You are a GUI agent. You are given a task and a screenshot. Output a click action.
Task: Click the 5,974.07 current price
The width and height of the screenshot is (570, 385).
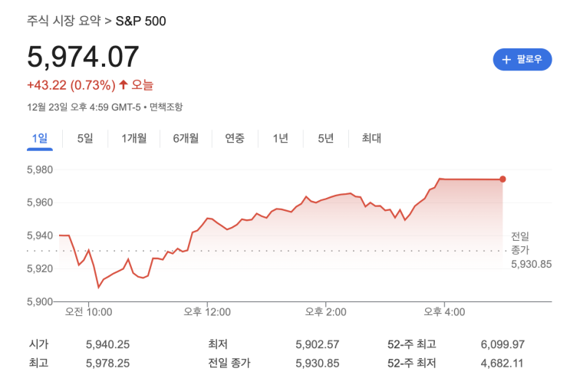[83, 57]
